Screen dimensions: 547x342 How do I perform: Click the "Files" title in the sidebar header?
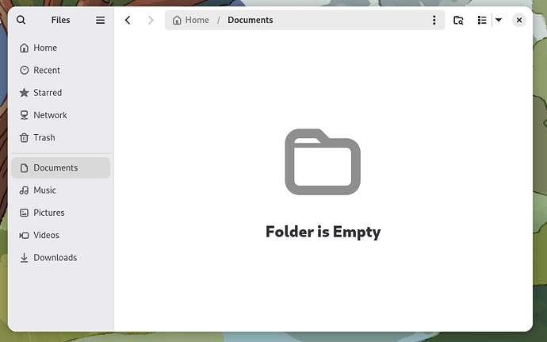(x=61, y=20)
